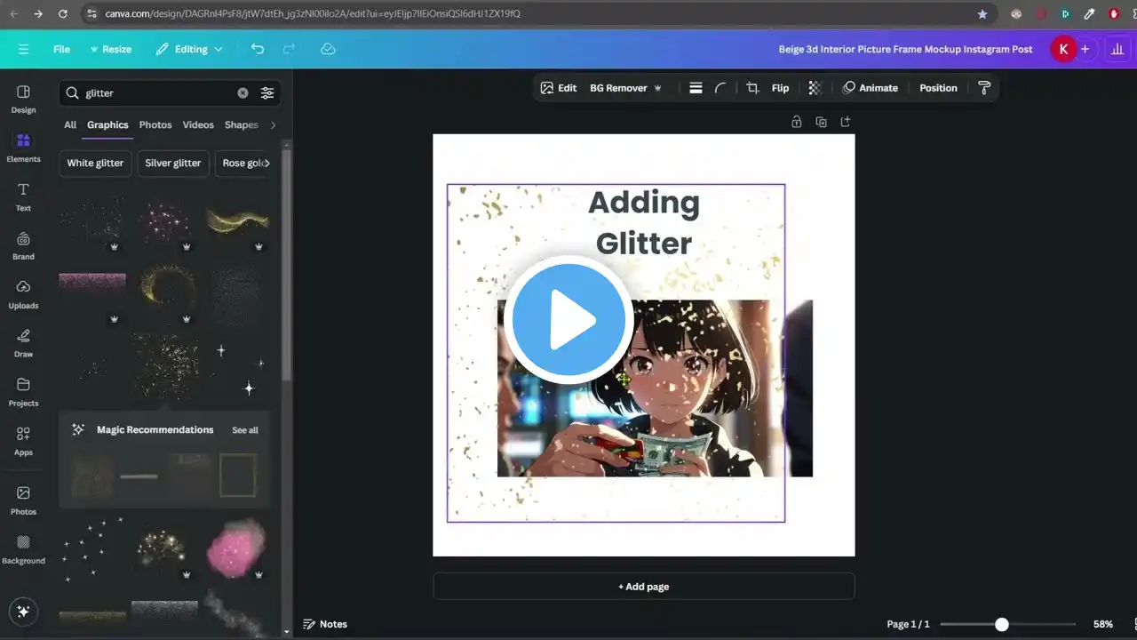Click the Add page button

pyautogui.click(x=644, y=587)
